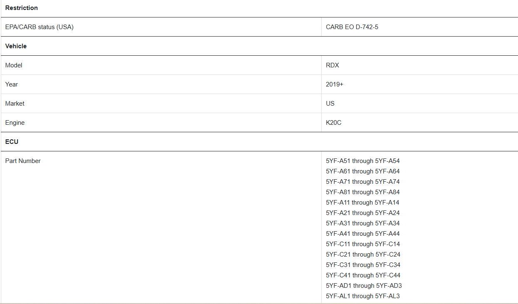
Task: Select the CARB EO D-742-5 value
Action: click(352, 27)
